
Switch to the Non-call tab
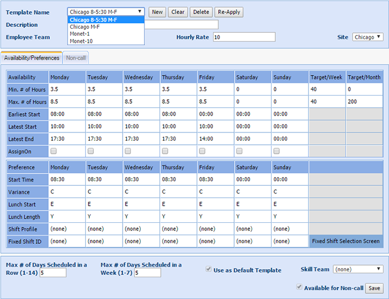(76, 58)
